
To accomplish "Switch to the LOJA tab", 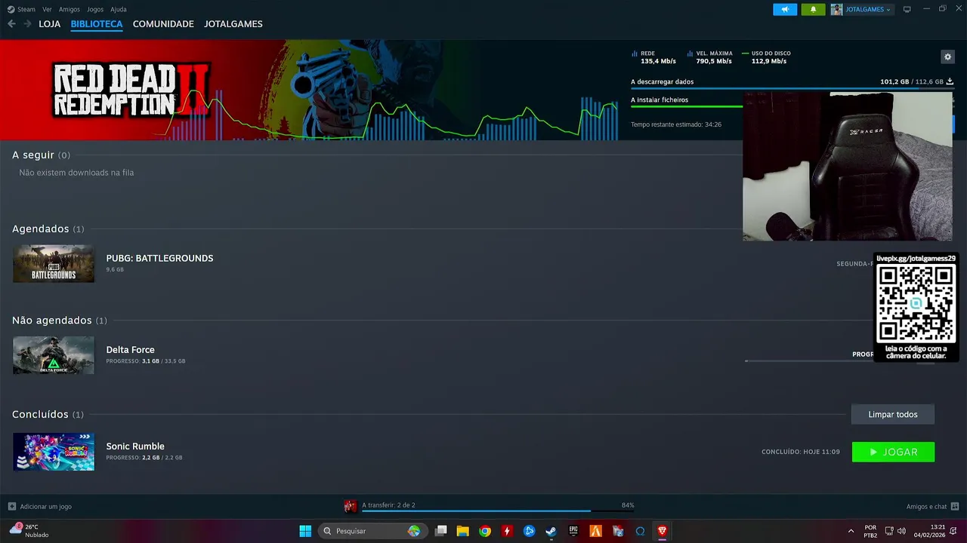I will tap(50, 24).
